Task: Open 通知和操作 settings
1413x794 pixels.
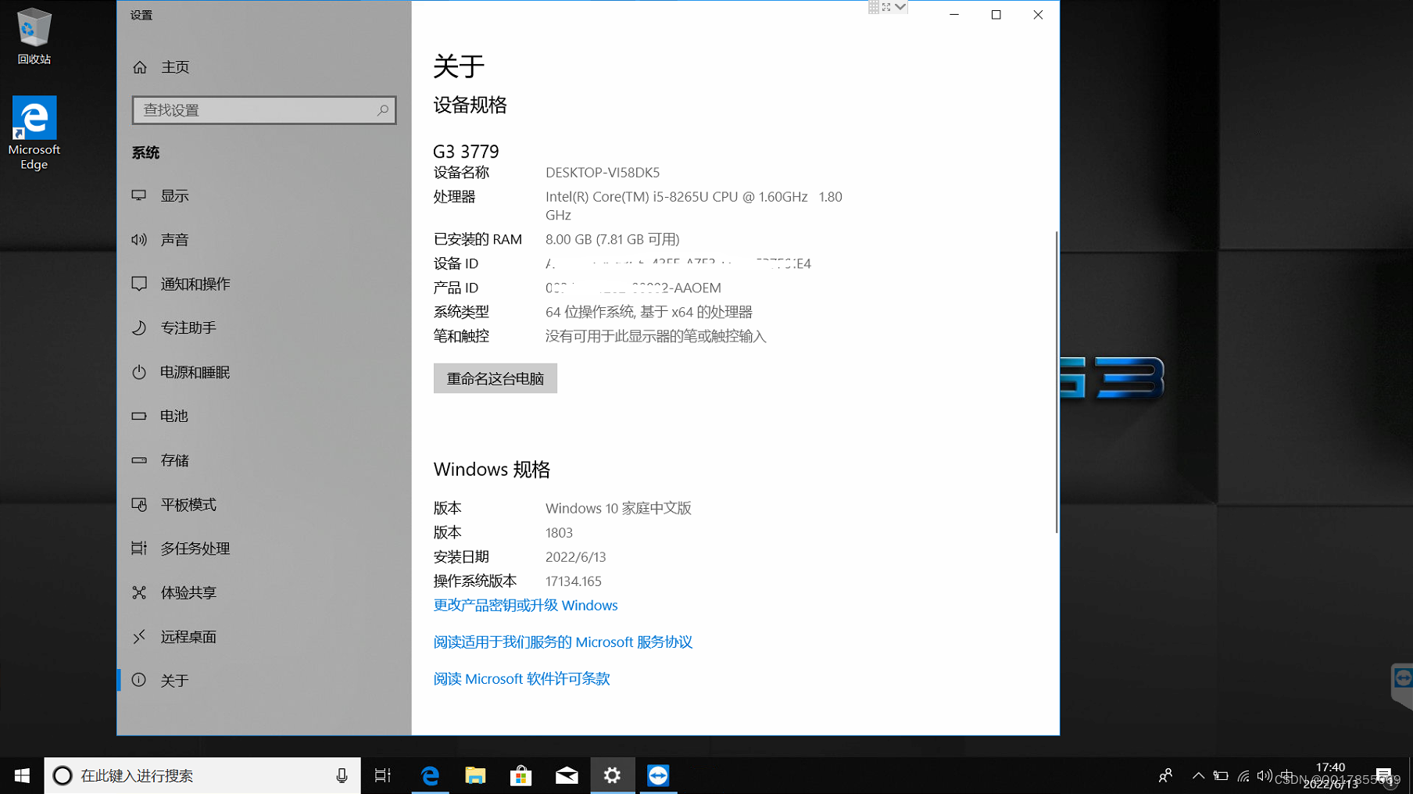Action: (x=194, y=284)
